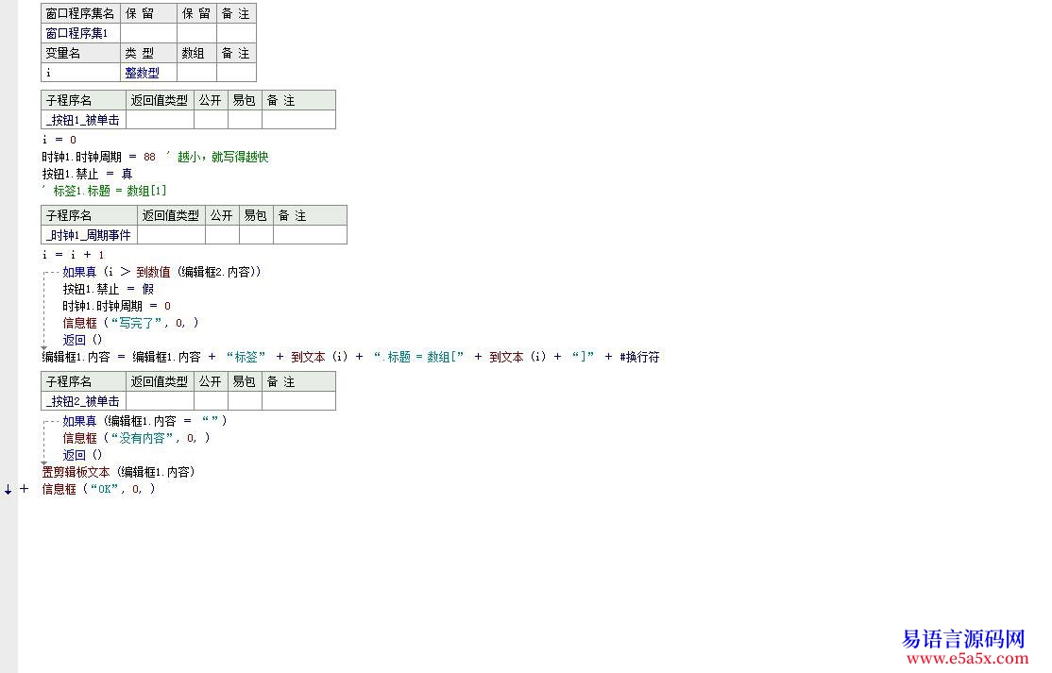
Task: Click the 如果真 (编辑框1.内容 = "") statement
Action: 144,421
